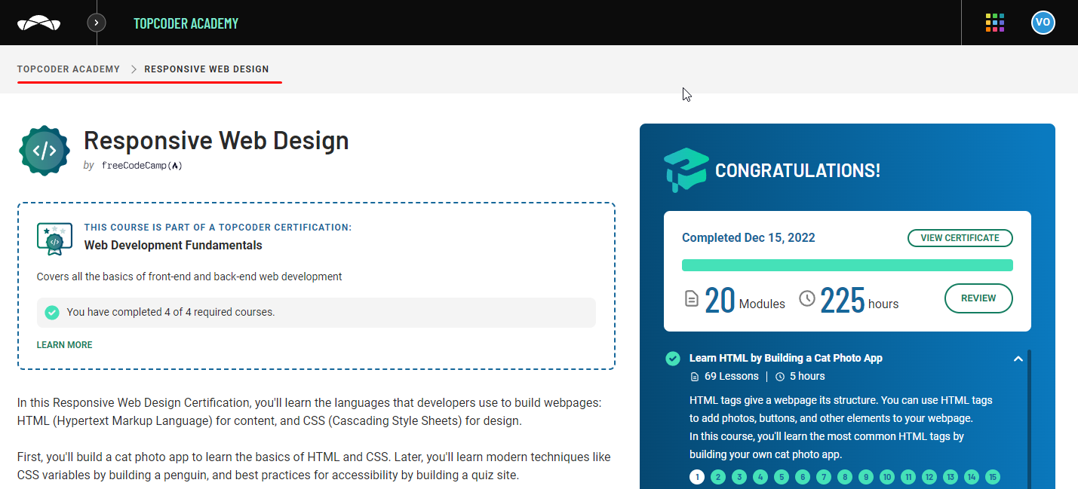Open the Web Development Fundamentals certification title
Viewport: 1078px width, 489px height.
174,245
